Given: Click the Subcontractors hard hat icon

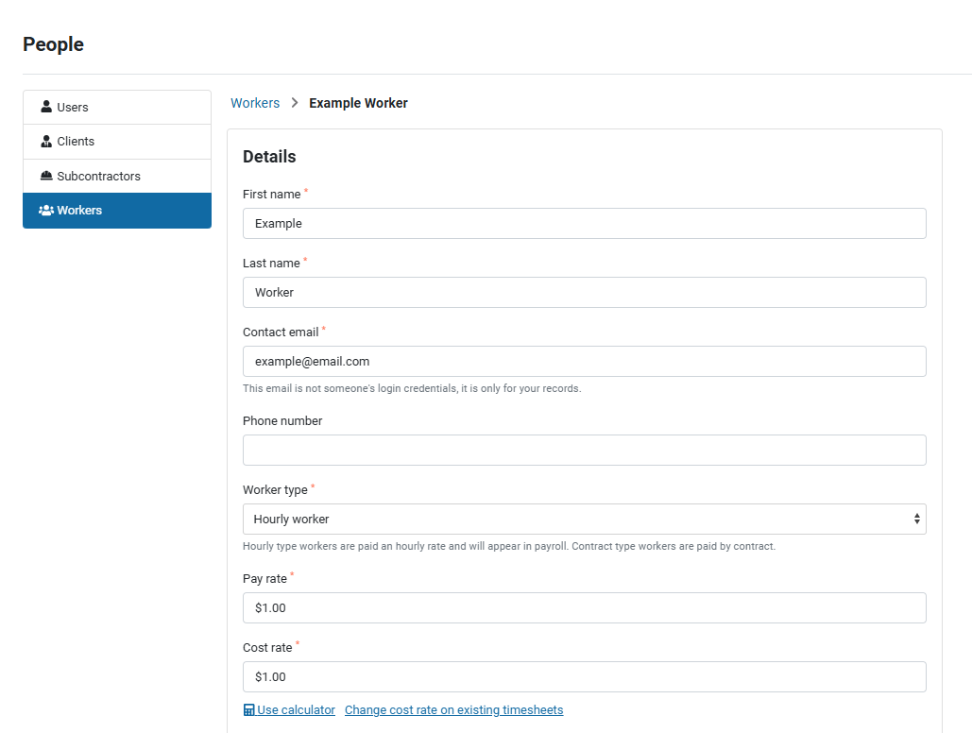Looking at the screenshot, I should point(46,177).
